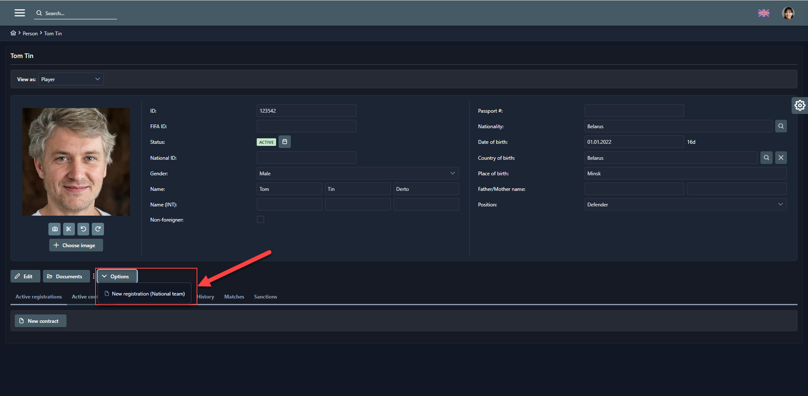Click the camera icon under photo
The width and height of the screenshot is (808, 396).
point(55,229)
